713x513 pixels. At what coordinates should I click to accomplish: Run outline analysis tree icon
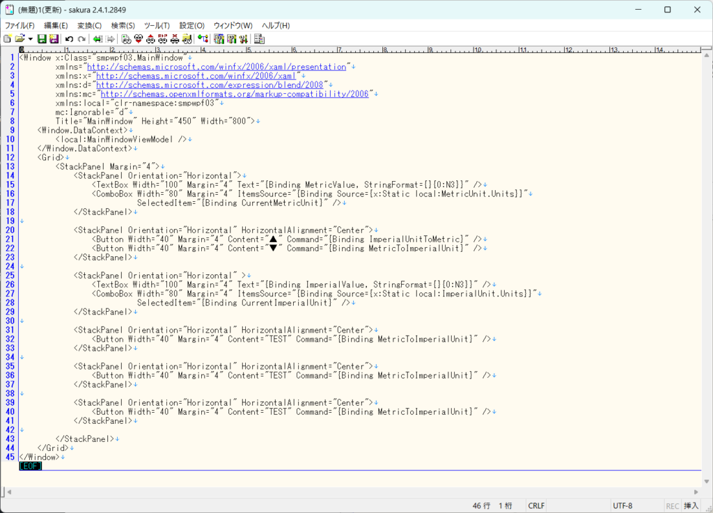point(203,39)
